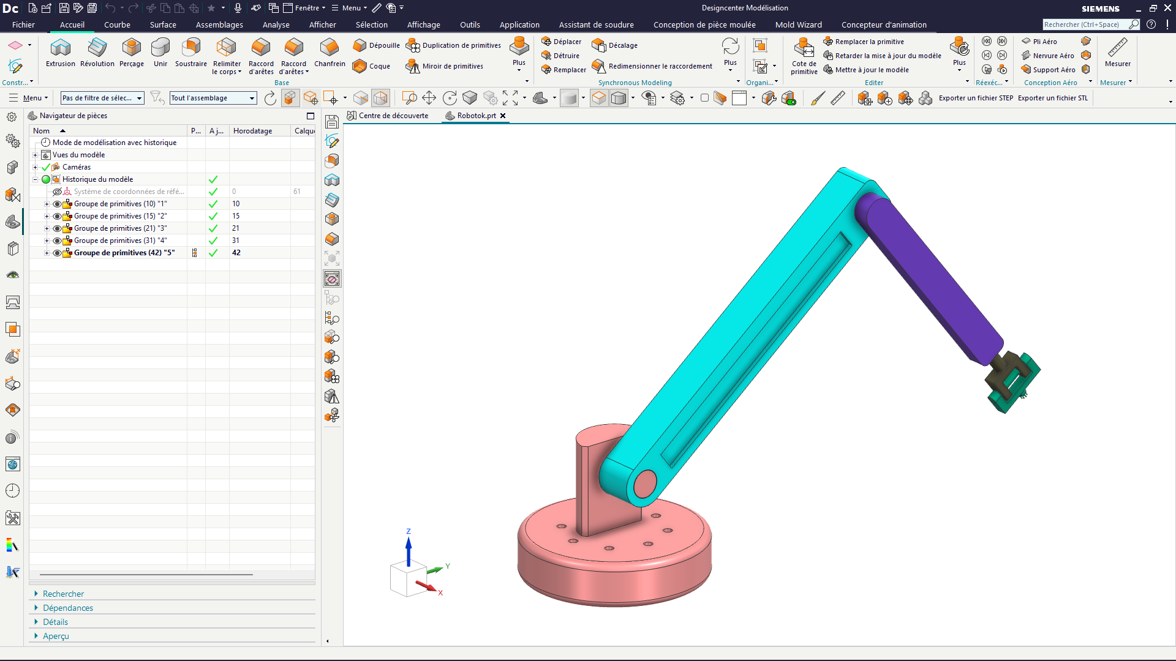Viewport: 1176px width, 661px height.
Task: Select Miroir de primitives
Action: click(445, 66)
